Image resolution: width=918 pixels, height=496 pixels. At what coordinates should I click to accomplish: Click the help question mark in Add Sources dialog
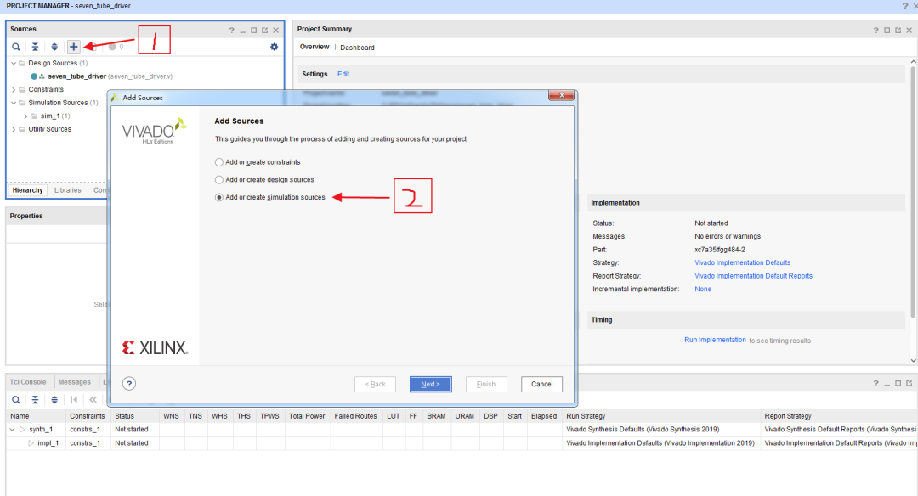(129, 384)
